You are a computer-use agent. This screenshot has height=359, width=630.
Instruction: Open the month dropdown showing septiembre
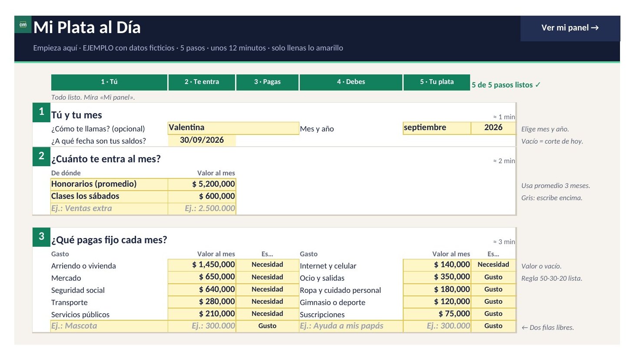pyautogui.click(x=437, y=128)
